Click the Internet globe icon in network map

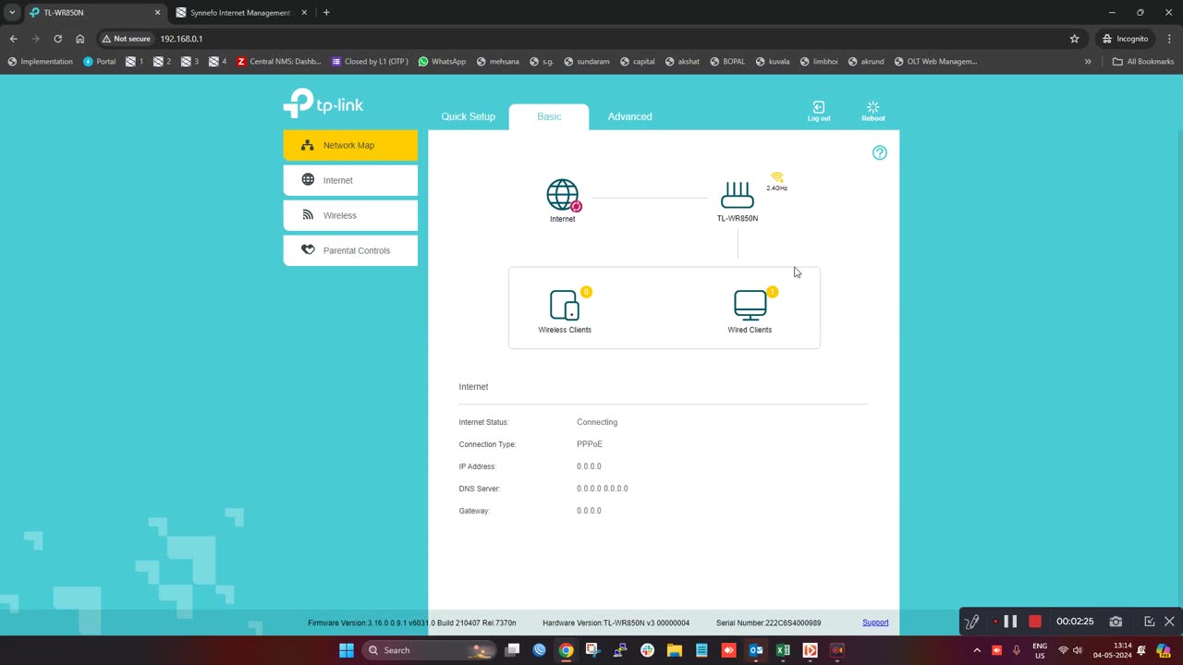click(x=562, y=196)
